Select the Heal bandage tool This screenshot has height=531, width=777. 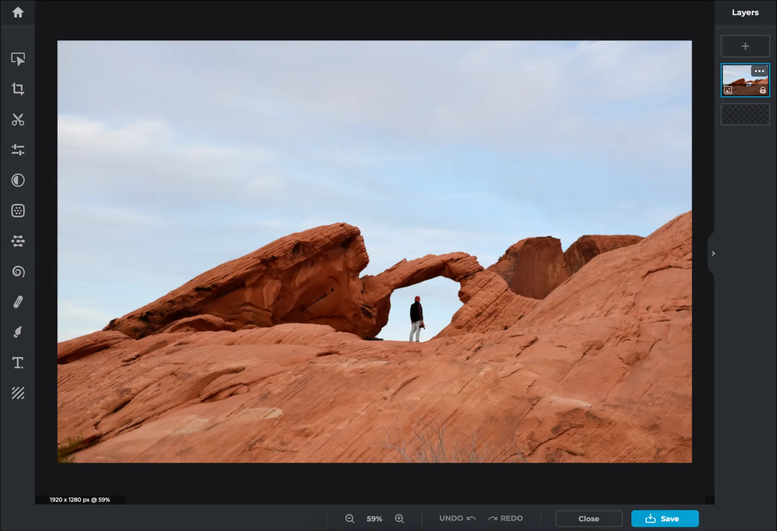coord(18,302)
